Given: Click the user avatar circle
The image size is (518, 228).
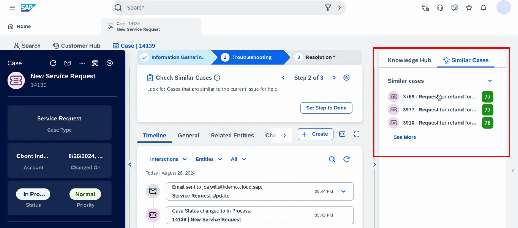Looking at the screenshot, I should pyautogui.click(x=504, y=8).
